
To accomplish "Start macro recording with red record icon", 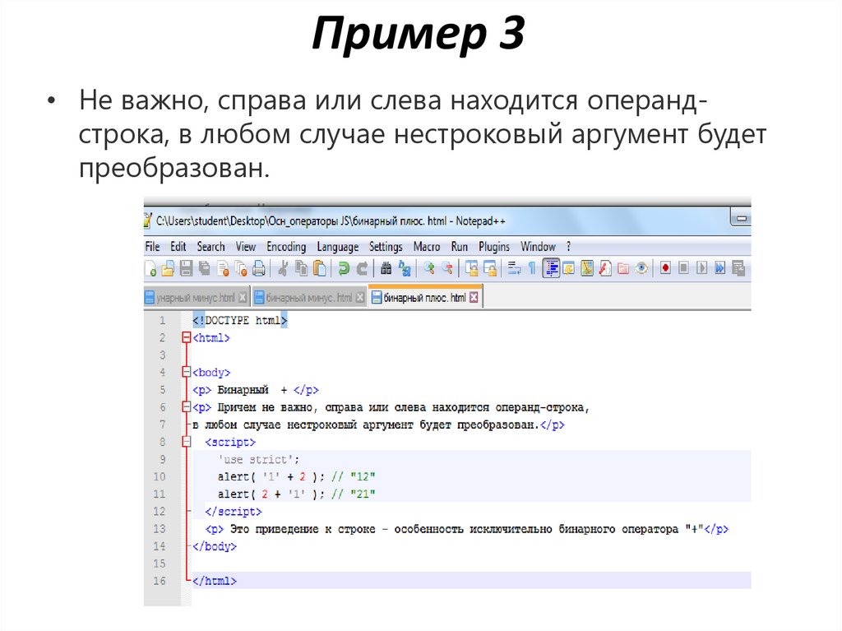I will pos(664,268).
